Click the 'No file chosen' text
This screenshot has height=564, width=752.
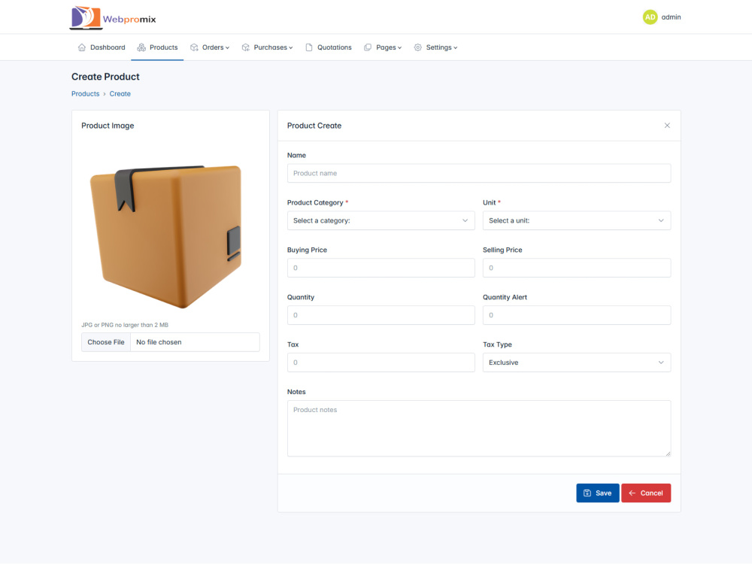click(x=159, y=342)
